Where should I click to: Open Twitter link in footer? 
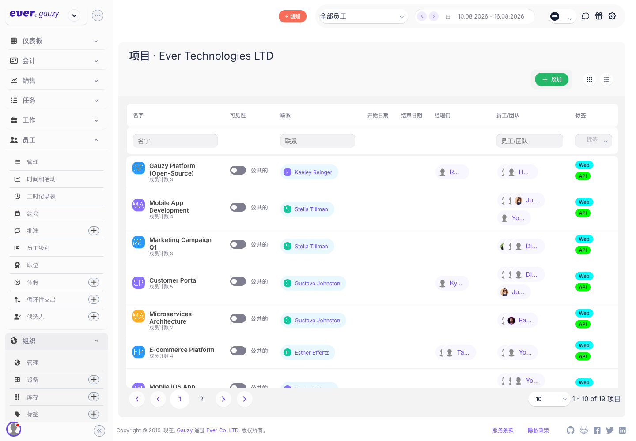[610, 430]
